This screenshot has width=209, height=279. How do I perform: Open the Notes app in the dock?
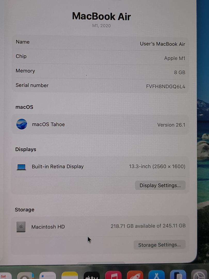point(70,276)
